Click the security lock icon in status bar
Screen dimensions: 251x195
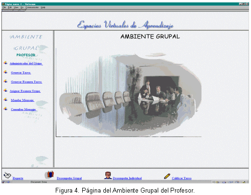(x=3, y=182)
